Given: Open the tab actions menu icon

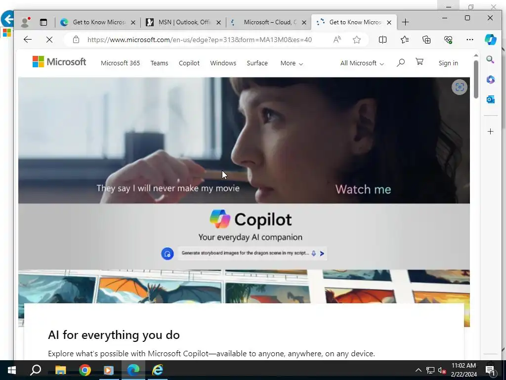Looking at the screenshot, I should point(43,22).
